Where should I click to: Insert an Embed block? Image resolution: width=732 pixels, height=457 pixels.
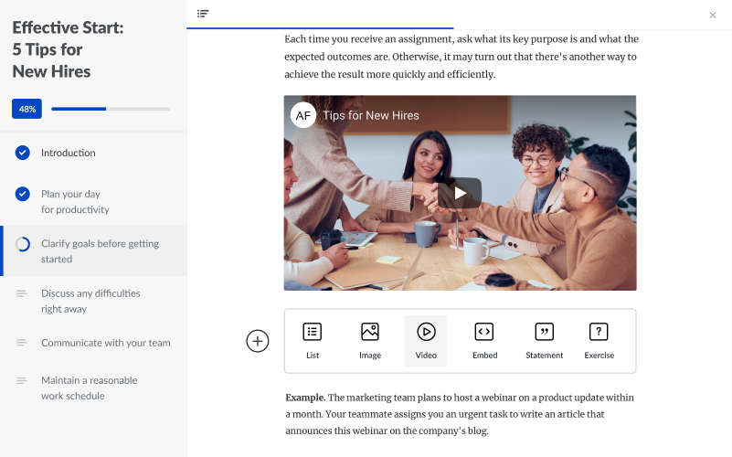point(484,341)
